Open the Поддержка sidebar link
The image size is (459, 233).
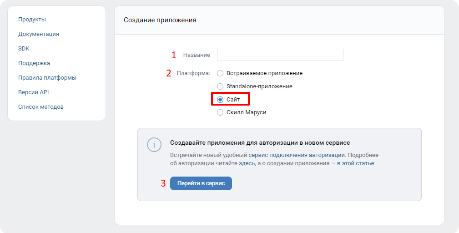[x=34, y=63]
